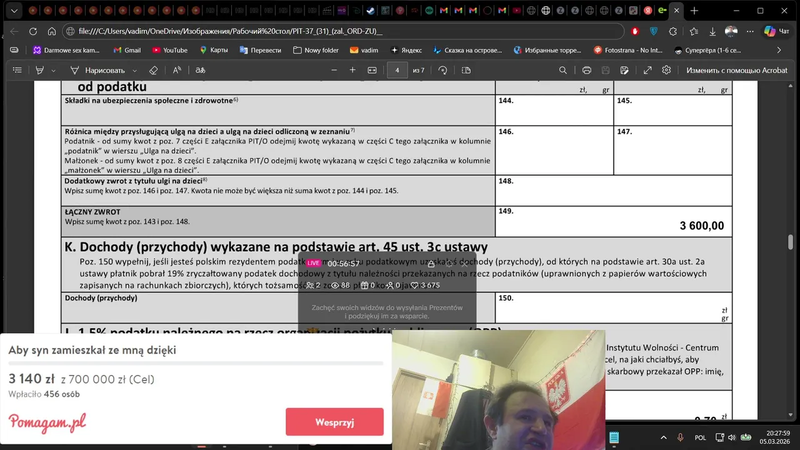Image resolution: width=800 pixels, height=450 pixels.
Task: Open the Fotostrana bookmark
Action: (x=628, y=50)
